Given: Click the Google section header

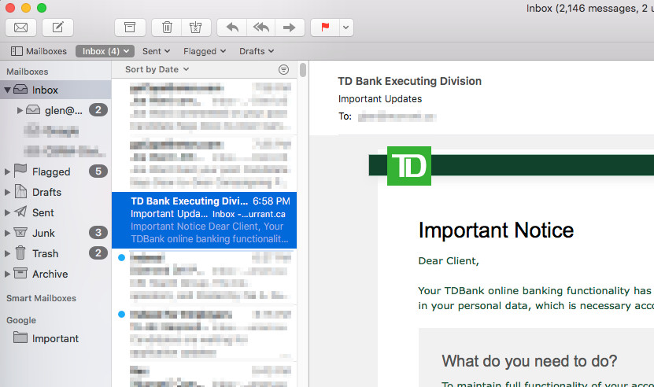Looking at the screenshot, I should pyautogui.click(x=21, y=320).
